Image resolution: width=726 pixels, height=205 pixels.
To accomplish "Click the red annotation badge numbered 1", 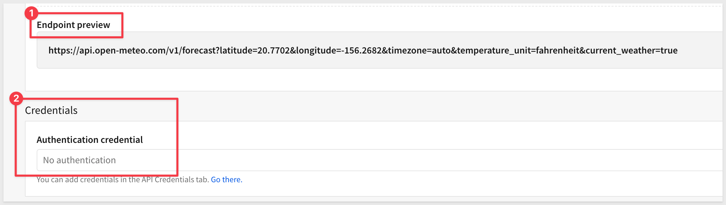I will click(x=31, y=13).
